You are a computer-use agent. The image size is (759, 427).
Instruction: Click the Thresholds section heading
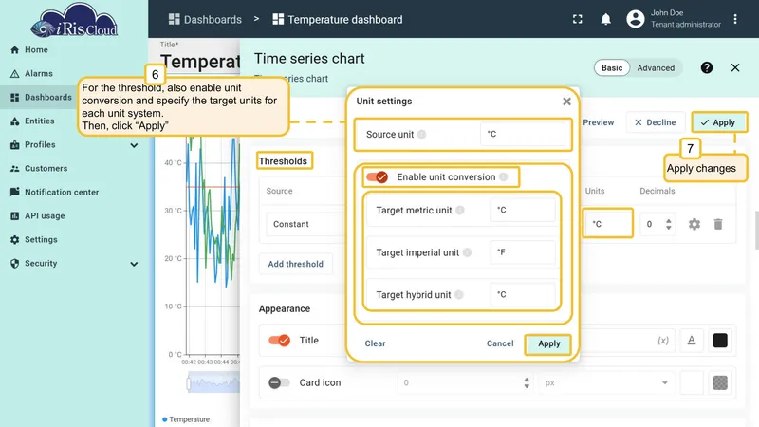[283, 161]
